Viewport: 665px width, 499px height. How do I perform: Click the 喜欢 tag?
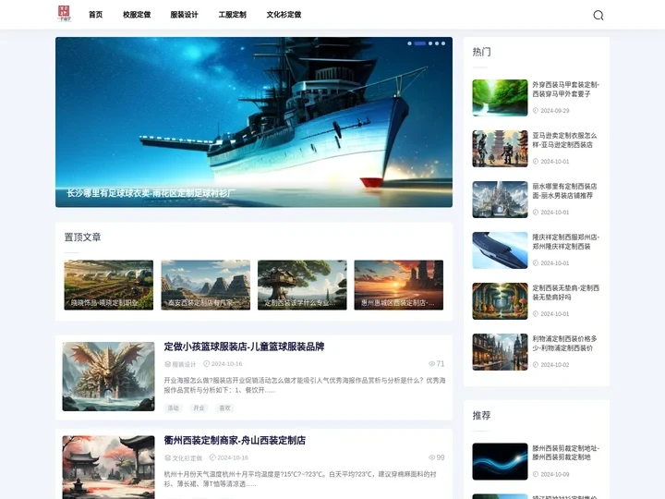pyautogui.click(x=224, y=408)
